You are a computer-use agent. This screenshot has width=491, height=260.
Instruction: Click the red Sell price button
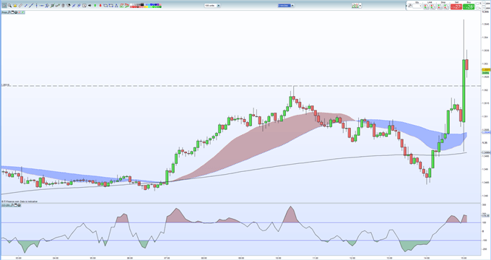tap(456, 6)
